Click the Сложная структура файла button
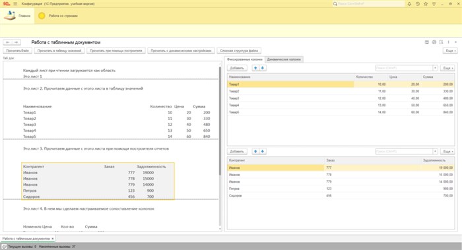Viewport: 462px width, 250px height. (x=239, y=51)
